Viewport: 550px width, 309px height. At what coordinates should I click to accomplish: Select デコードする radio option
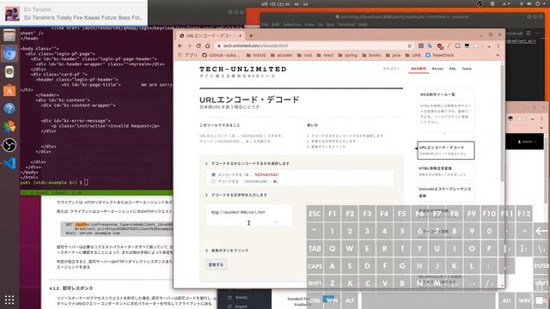(213, 181)
